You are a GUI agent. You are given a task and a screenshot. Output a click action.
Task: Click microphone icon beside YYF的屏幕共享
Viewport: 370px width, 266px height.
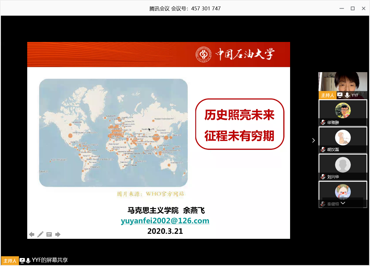click(x=28, y=260)
